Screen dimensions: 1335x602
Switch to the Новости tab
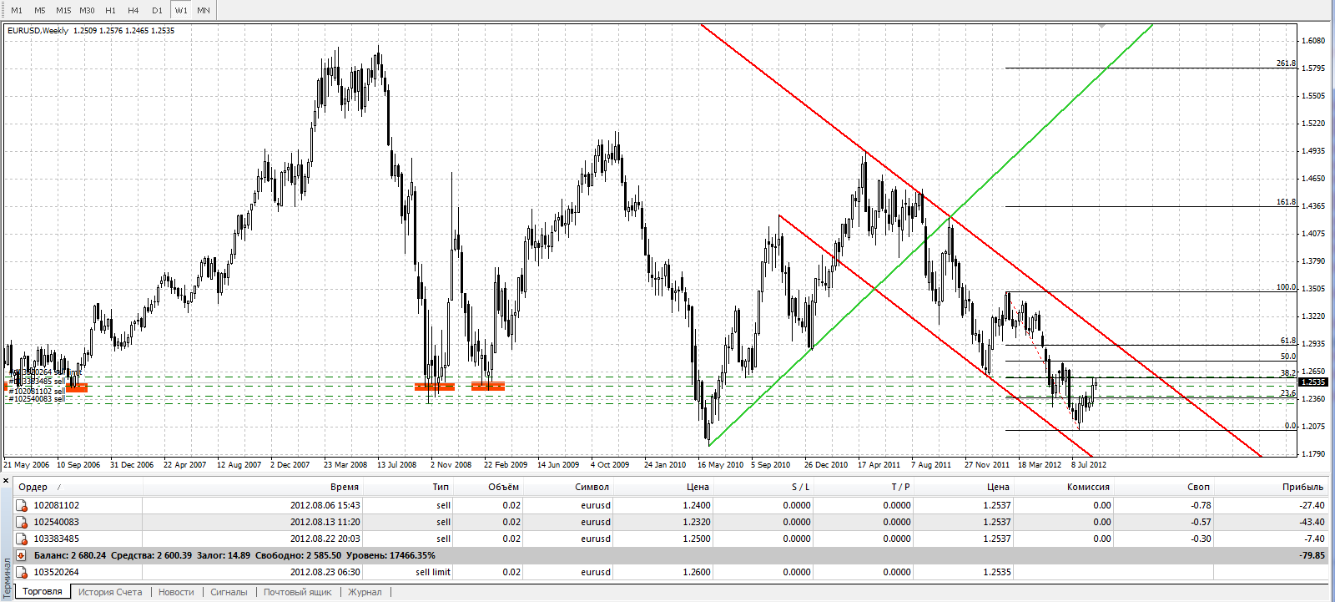[x=176, y=592]
